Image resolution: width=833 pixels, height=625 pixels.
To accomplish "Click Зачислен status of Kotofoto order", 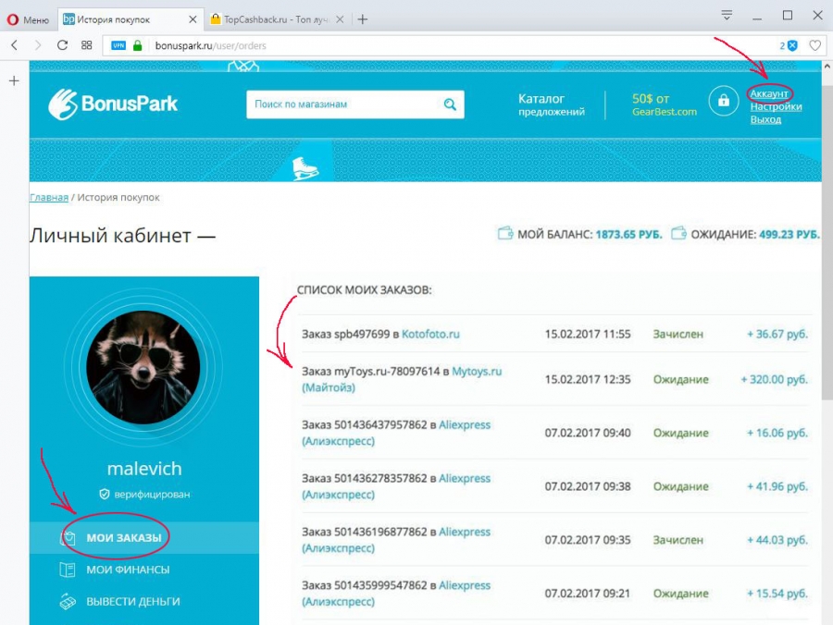I will 678,335.
